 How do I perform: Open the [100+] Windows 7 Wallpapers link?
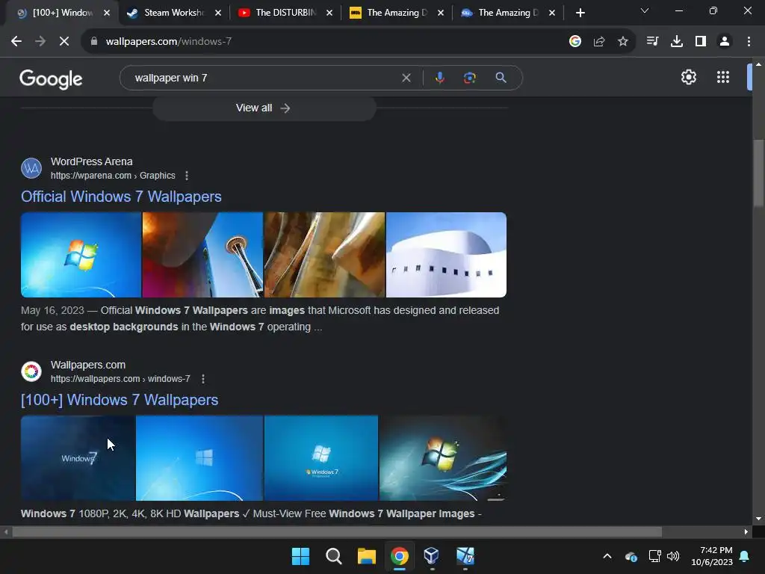tap(120, 400)
